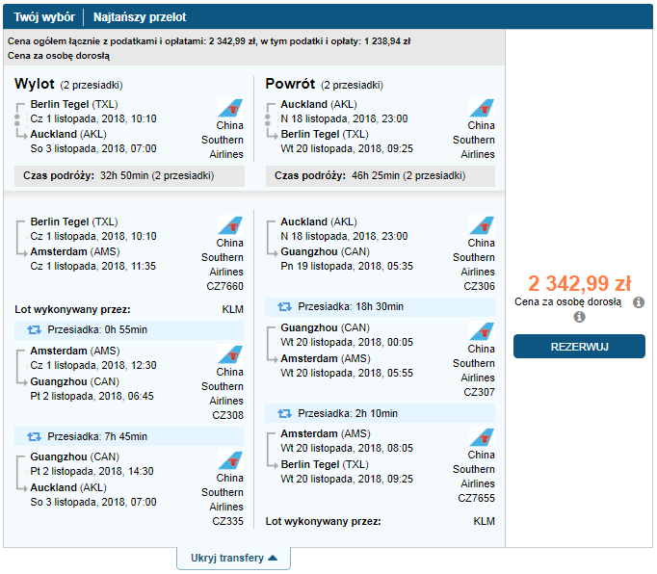Click China Southern logo for flight CZ335
Image resolution: width=657 pixels, height=574 pixels.
[230, 460]
